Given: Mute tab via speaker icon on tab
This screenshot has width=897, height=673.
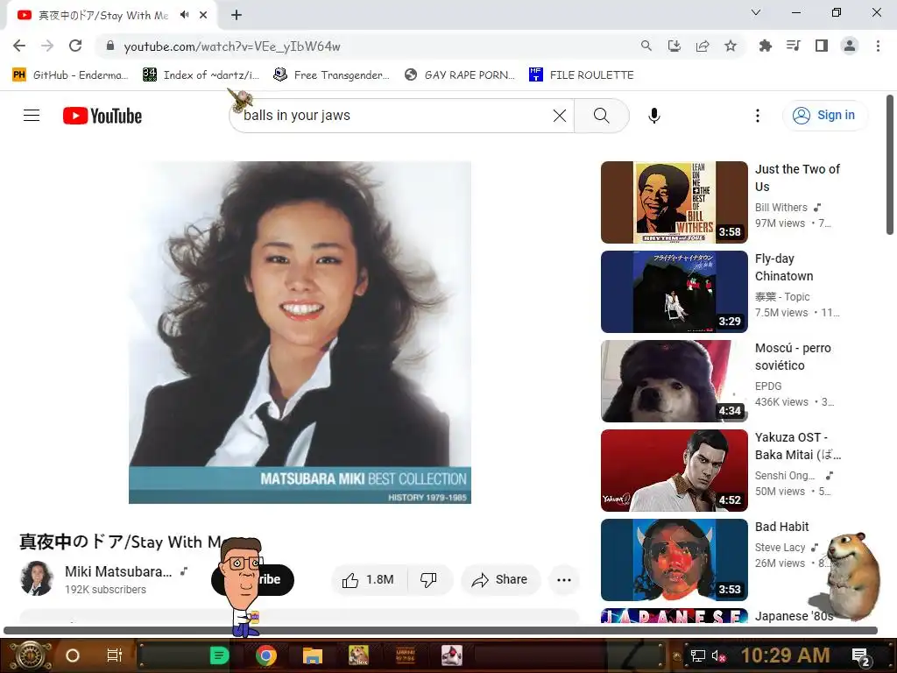Looking at the screenshot, I should (184, 15).
